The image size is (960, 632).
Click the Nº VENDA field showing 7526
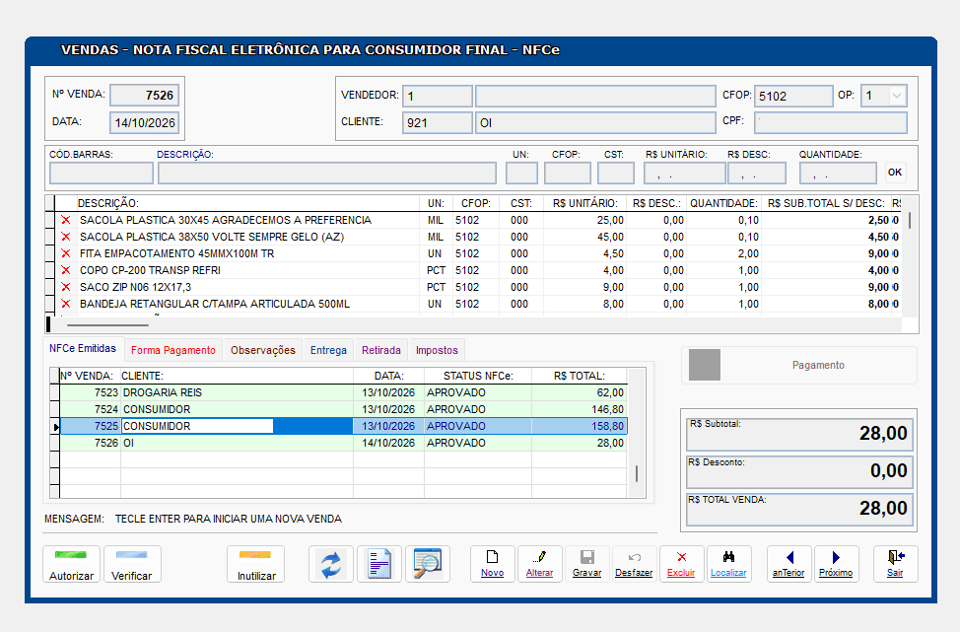(x=145, y=95)
